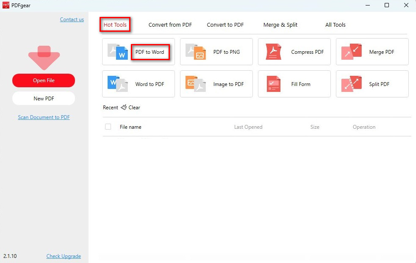This screenshot has height=263, width=416.
Task: Toggle the select-all checkbox above the file list
Action: tap(108, 126)
